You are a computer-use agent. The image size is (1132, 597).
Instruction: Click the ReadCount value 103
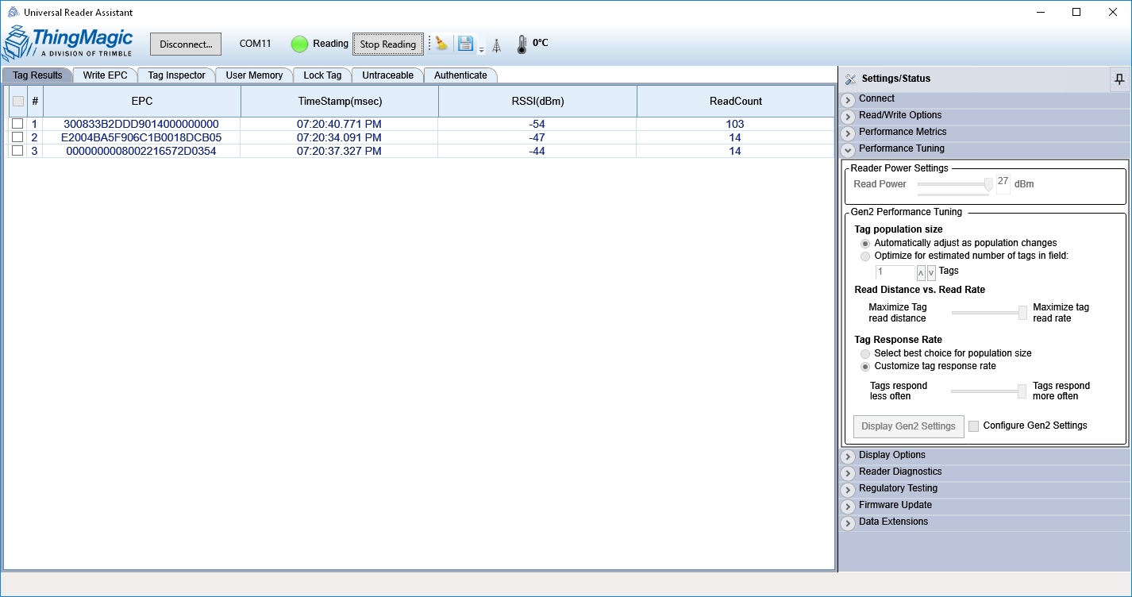coord(735,124)
